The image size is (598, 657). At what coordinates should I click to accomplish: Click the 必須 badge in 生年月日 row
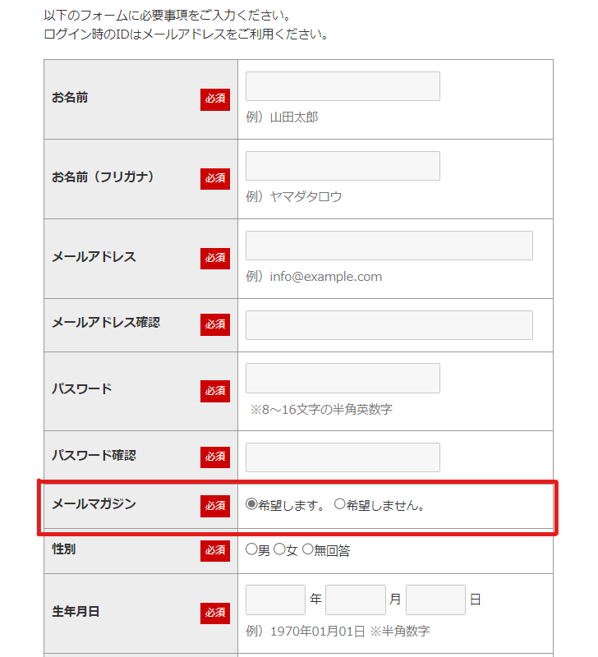coord(215,613)
